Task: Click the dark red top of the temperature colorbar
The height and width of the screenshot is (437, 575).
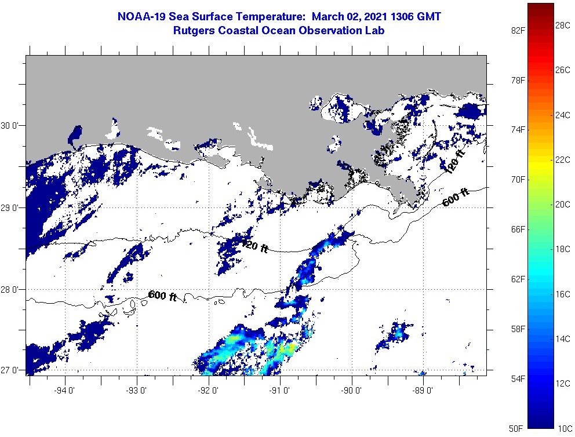Action: point(541,9)
